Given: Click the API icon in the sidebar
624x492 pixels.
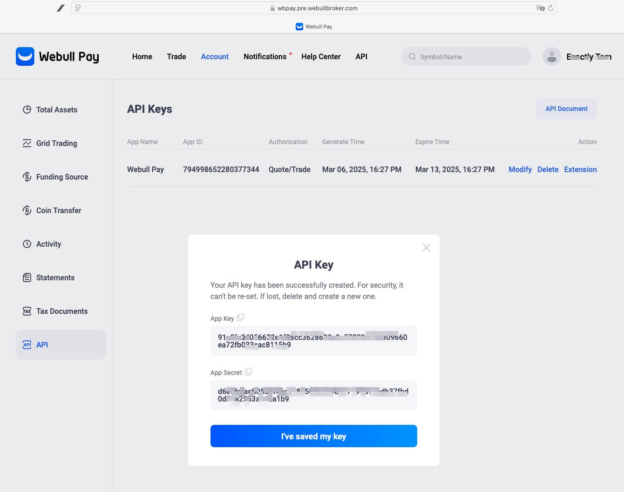Looking at the screenshot, I should click(x=27, y=345).
